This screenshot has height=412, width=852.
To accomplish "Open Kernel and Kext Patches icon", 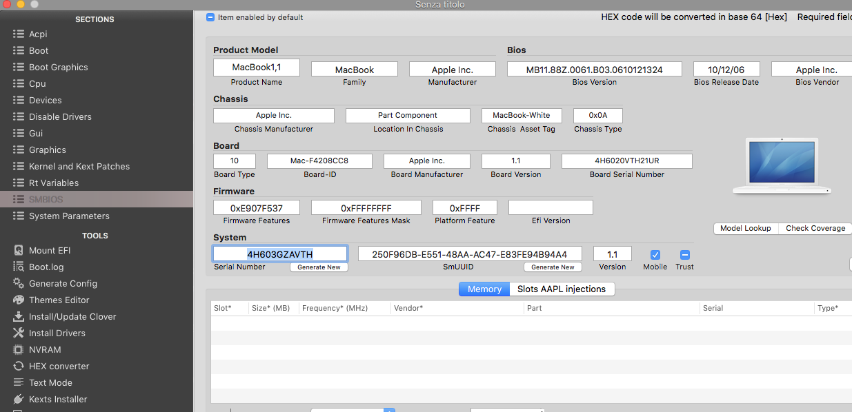I will click(x=19, y=166).
